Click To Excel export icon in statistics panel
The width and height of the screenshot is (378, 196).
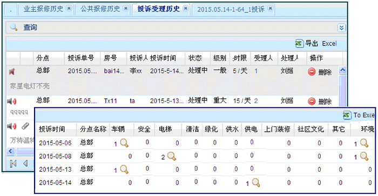347,115
